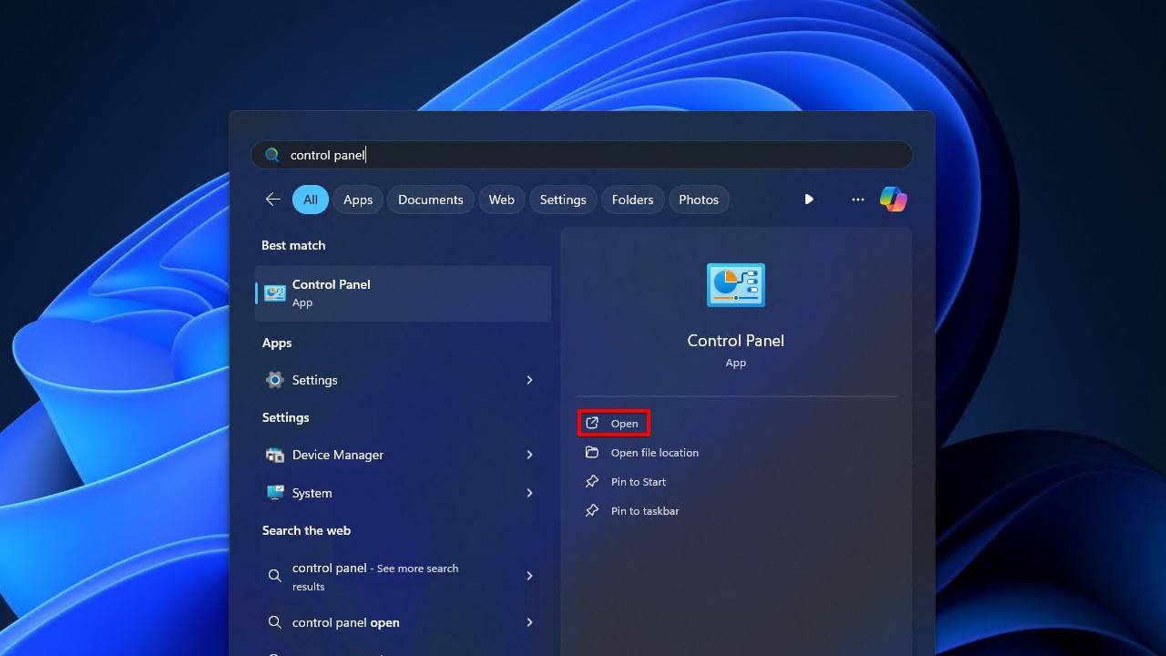This screenshot has height=656, width=1166.
Task: Click the search magnifier icon in search box
Action: (271, 155)
